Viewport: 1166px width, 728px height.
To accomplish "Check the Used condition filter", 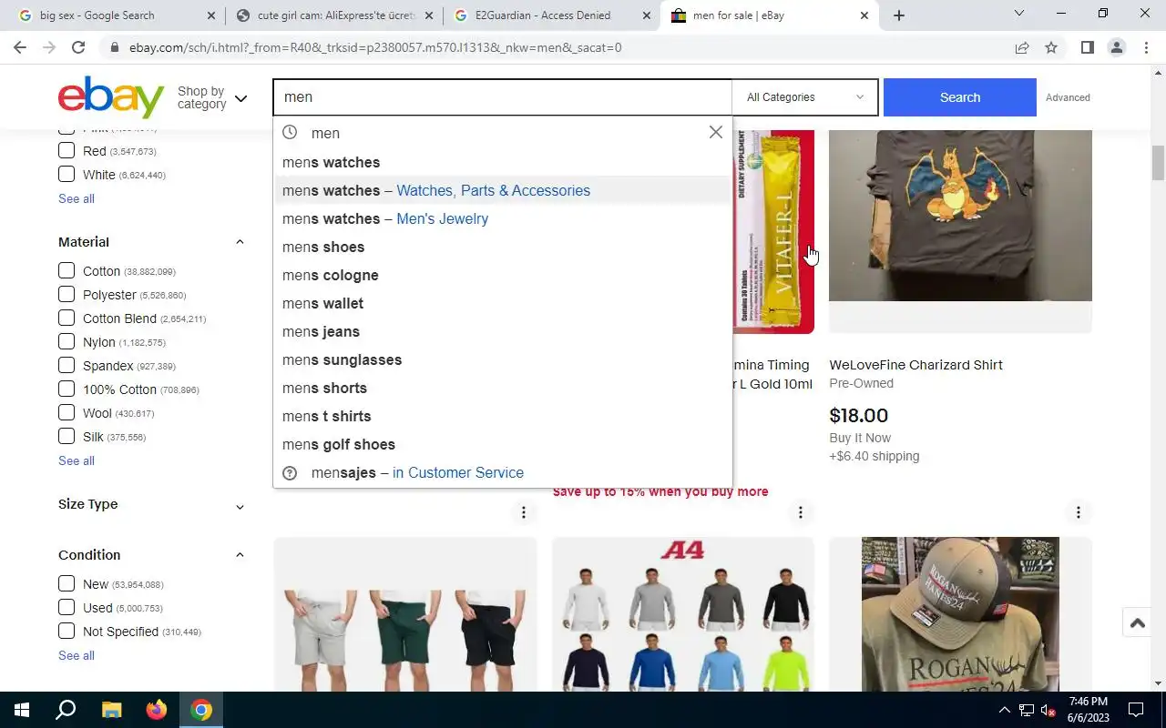I will click(66, 608).
